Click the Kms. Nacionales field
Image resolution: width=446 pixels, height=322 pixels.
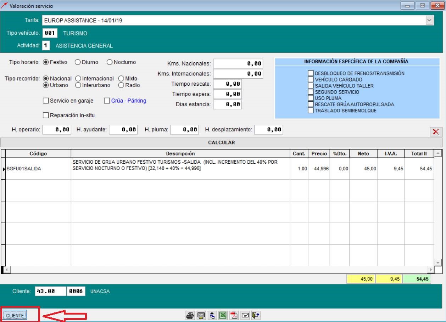click(x=238, y=63)
